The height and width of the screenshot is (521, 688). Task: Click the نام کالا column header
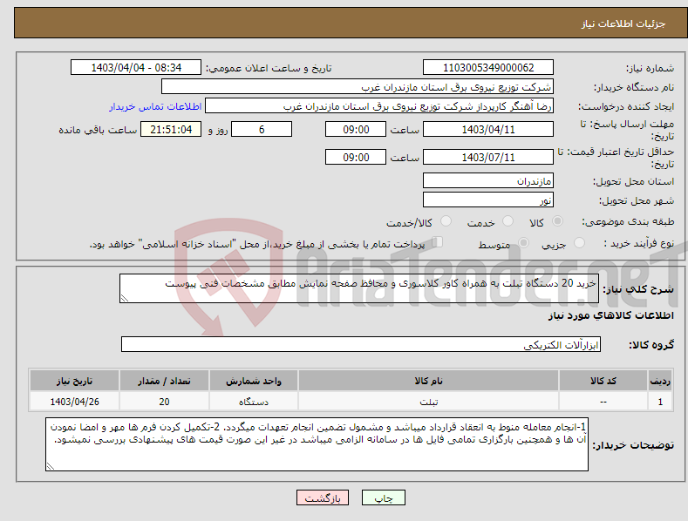(x=429, y=381)
